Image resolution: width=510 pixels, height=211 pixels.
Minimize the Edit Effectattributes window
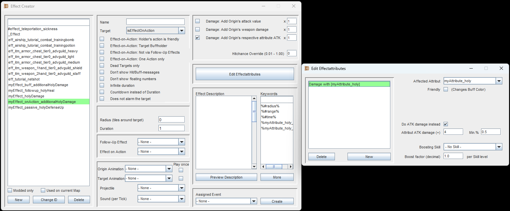click(x=471, y=68)
